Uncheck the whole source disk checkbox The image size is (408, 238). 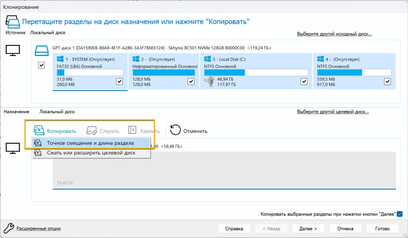pos(41,65)
